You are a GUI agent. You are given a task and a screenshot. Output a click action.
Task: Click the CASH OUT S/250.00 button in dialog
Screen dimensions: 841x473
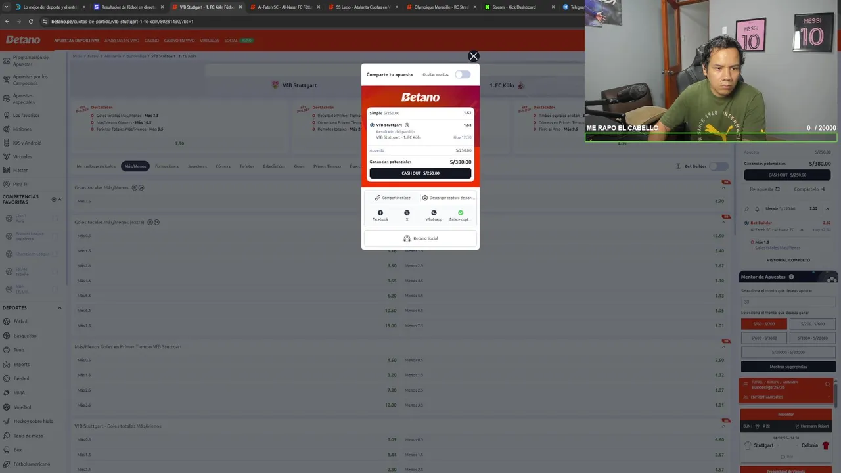click(x=420, y=173)
